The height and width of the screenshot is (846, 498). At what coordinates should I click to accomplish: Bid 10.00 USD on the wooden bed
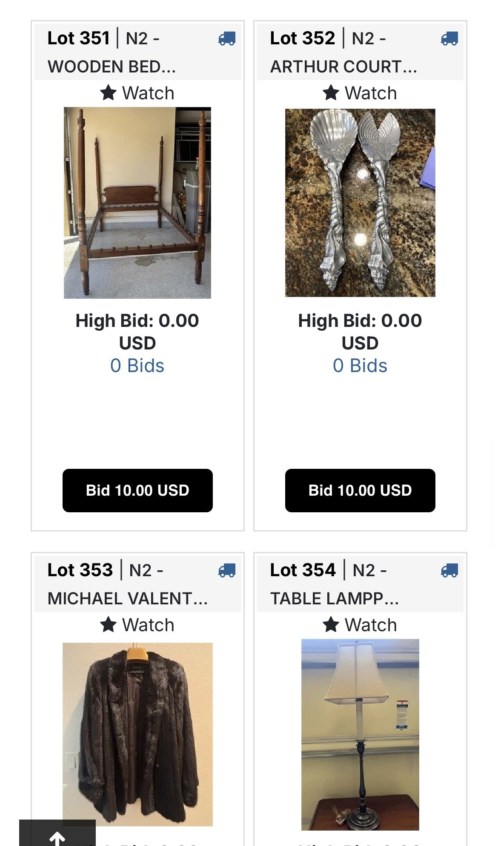pyautogui.click(x=137, y=491)
